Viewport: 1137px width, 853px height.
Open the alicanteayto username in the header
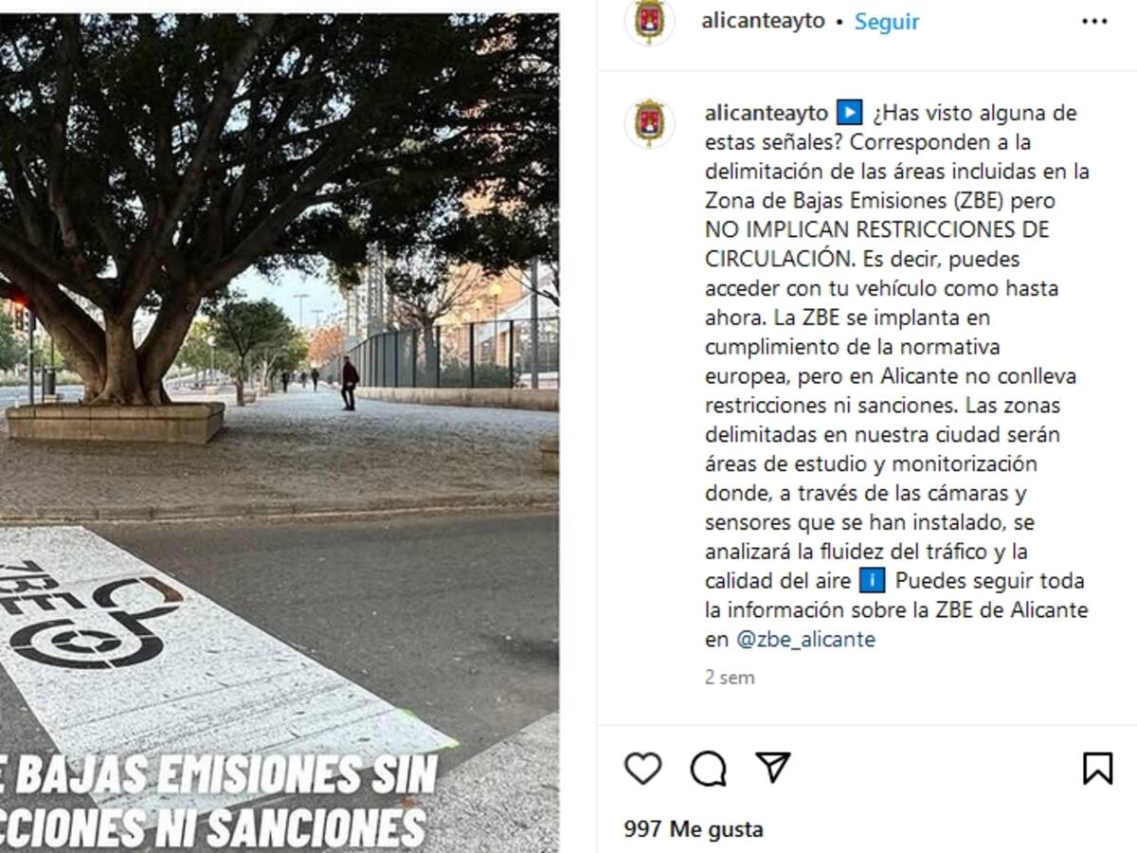pos(764,21)
